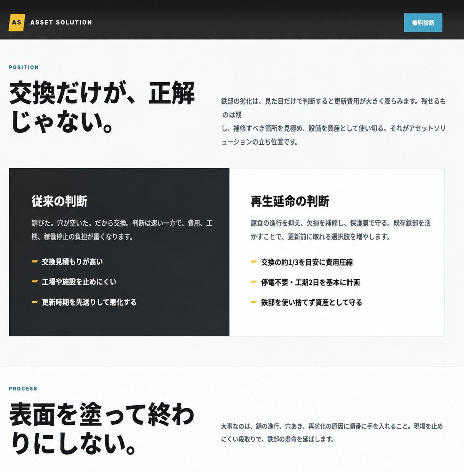Select the paragraph starting 鉄部の劣化は
This screenshot has width=464, height=472.
click(333, 121)
